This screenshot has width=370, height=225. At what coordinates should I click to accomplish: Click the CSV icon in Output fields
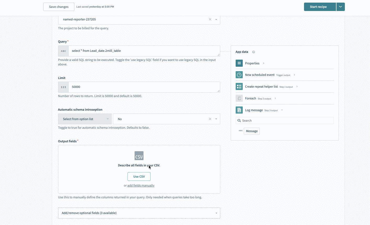pos(139,155)
